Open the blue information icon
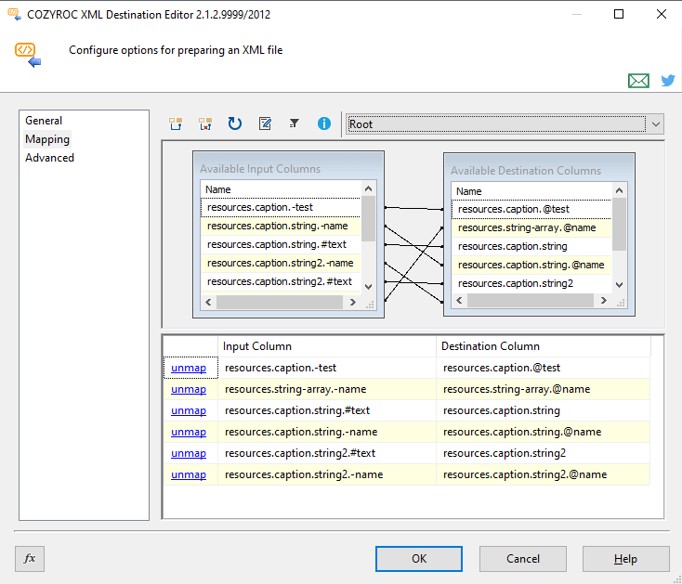 pos(324,123)
